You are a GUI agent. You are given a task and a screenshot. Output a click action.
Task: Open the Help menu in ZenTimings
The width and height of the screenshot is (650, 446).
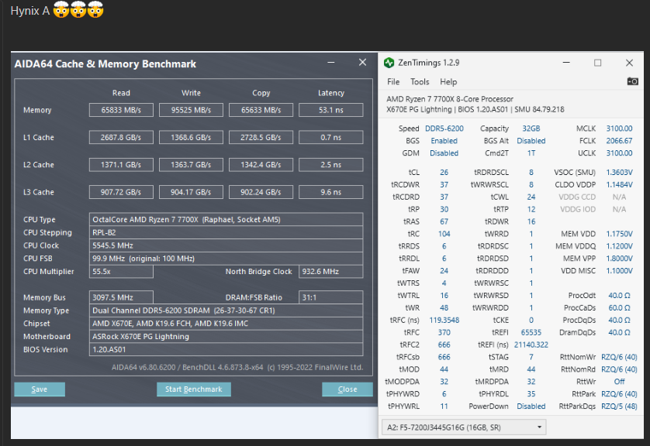[x=448, y=82]
